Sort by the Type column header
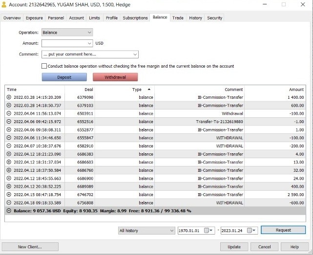 (x=137, y=90)
